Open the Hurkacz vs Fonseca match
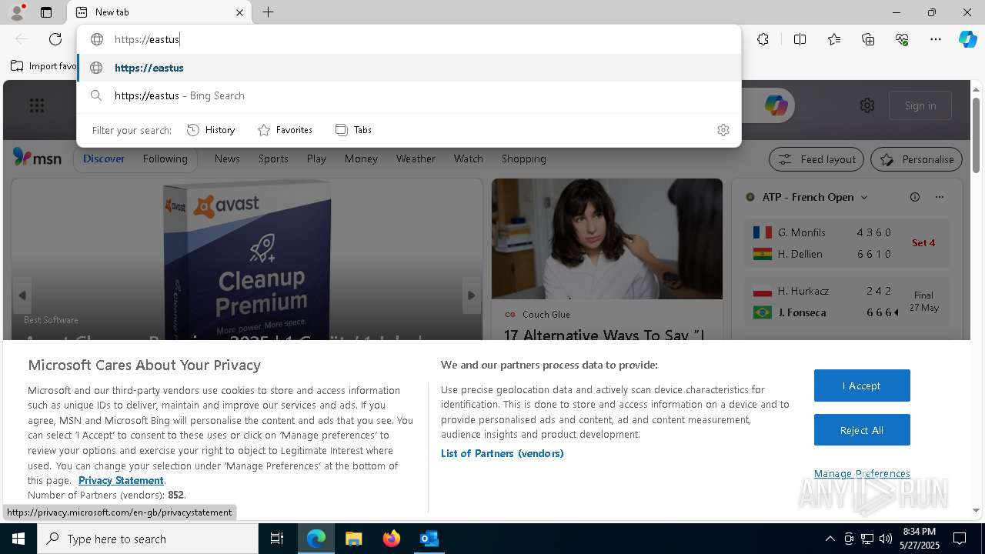985x554 pixels. pyautogui.click(x=846, y=302)
